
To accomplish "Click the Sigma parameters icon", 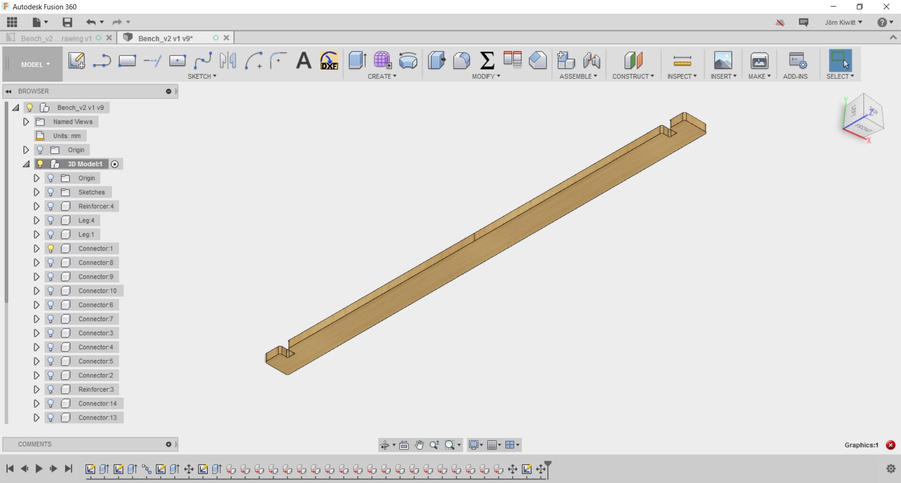I will point(487,61).
